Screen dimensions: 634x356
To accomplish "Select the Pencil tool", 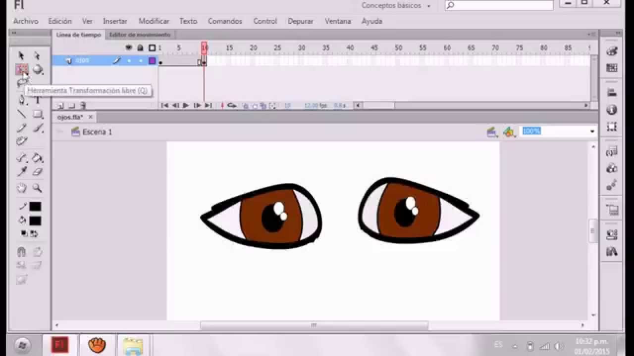I will [21, 128].
